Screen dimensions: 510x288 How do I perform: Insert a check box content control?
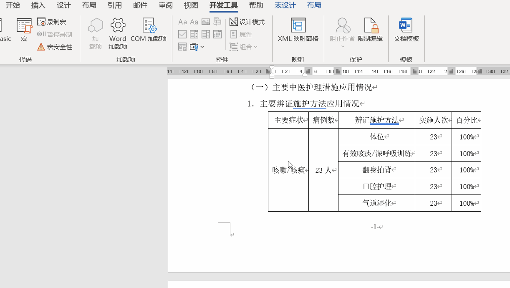click(x=182, y=34)
